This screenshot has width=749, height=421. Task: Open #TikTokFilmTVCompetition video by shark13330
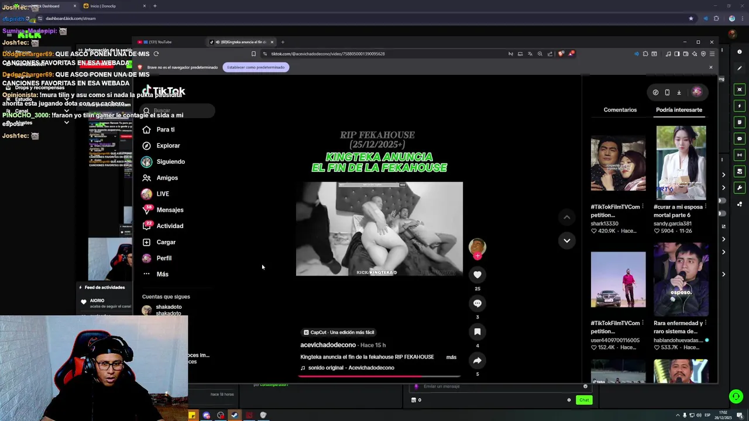coord(618,164)
